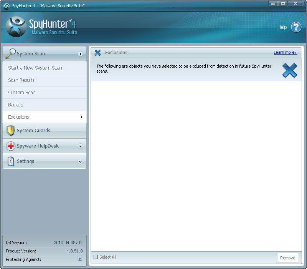Click the Help question mark icon
Viewport: 307px width, 269px height.
pos(296,27)
